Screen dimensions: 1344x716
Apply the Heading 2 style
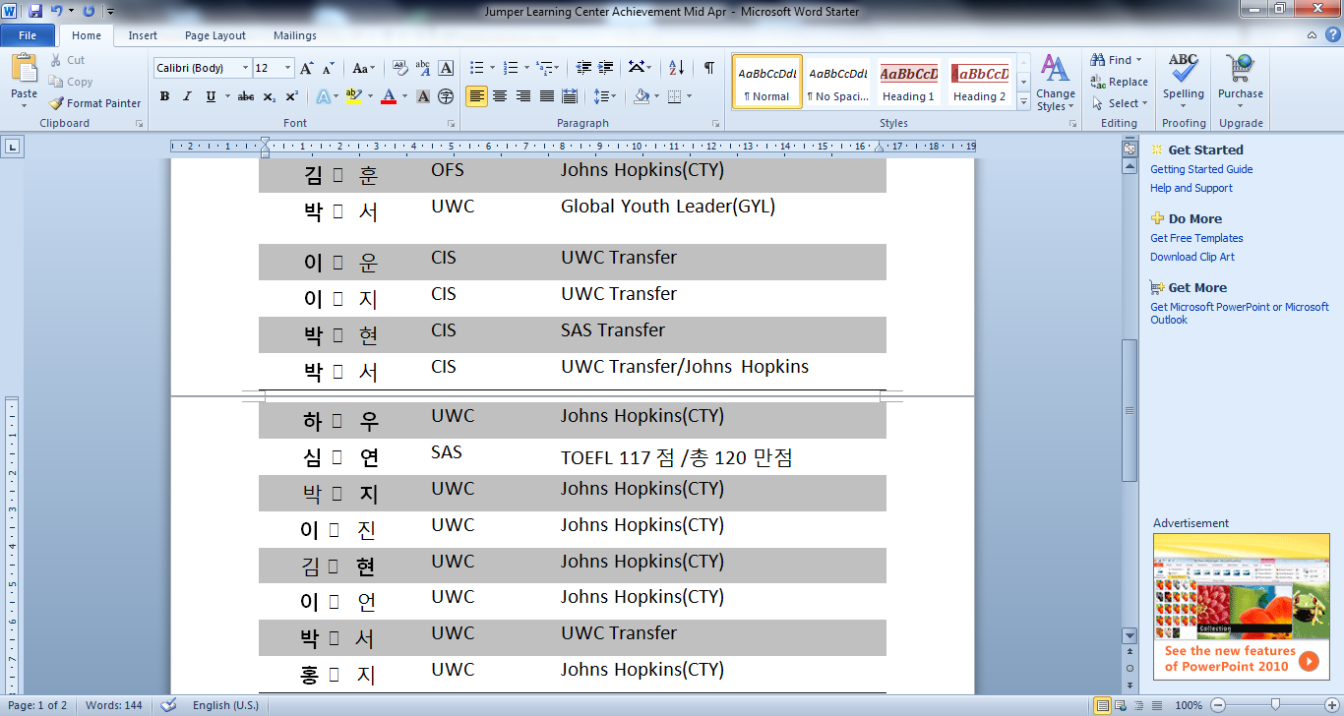(x=979, y=81)
